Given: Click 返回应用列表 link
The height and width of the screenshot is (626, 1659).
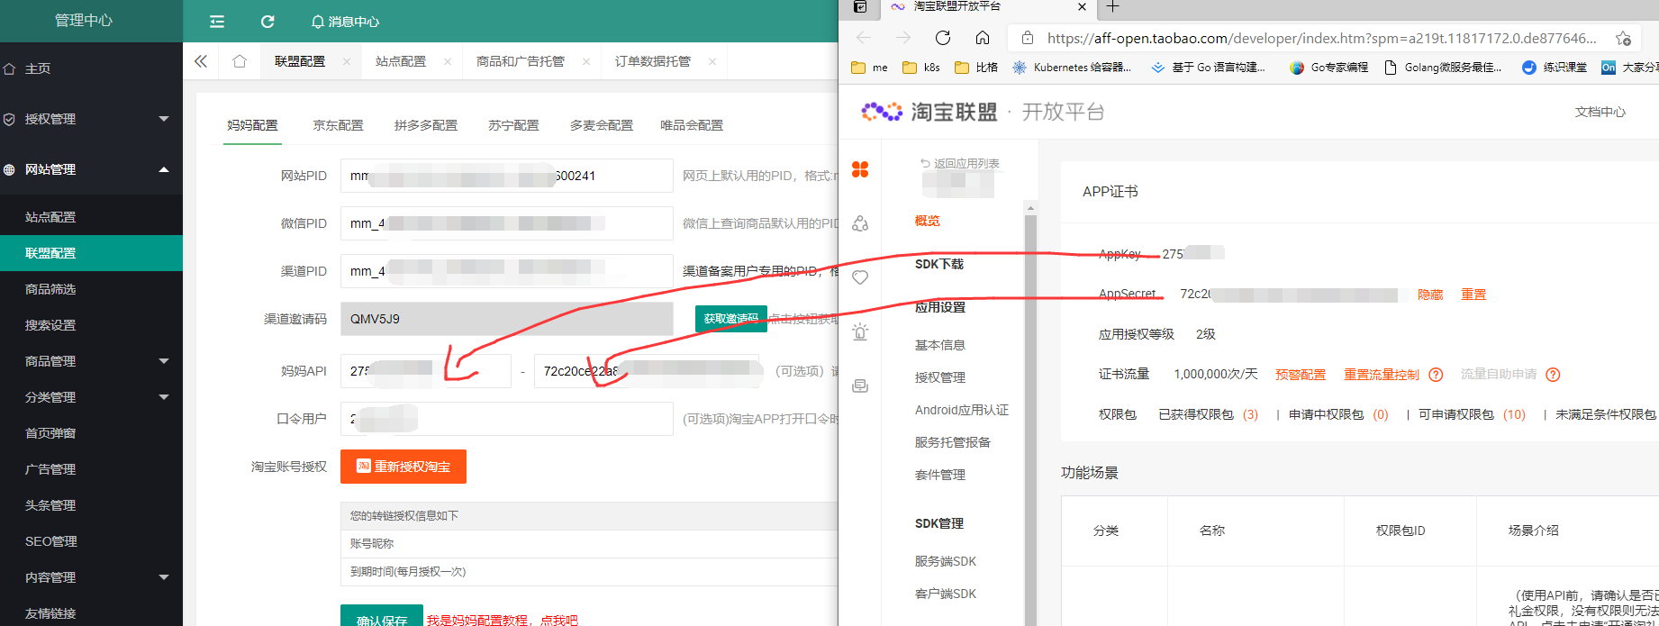Looking at the screenshot, I should point(960,164).
